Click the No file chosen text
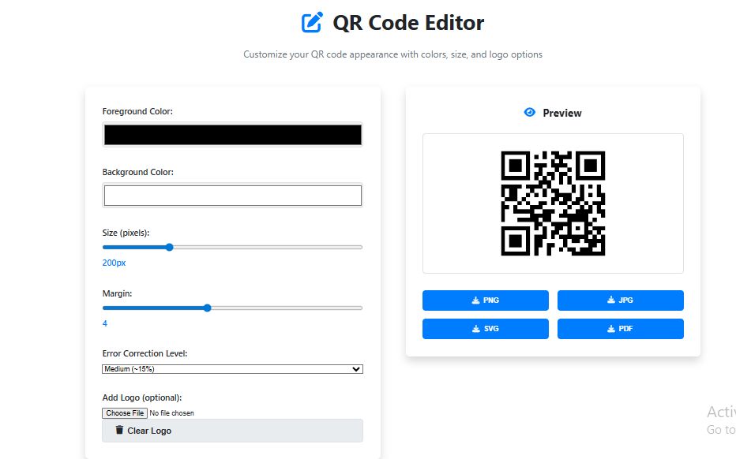The height and width of the screenshot is (459, 736). tap(171, 413)
